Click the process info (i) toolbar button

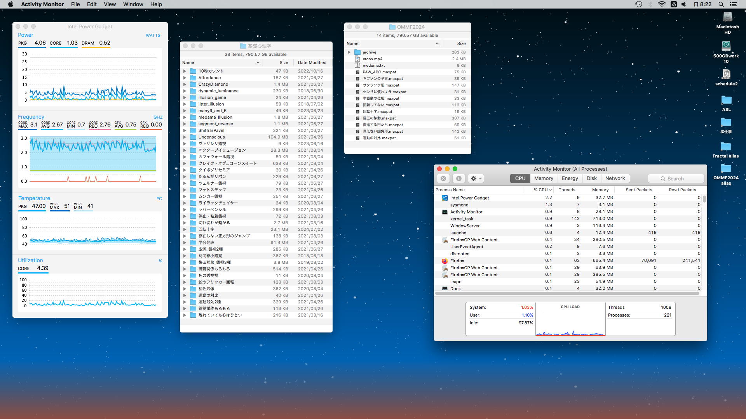[x=458, y=178]
